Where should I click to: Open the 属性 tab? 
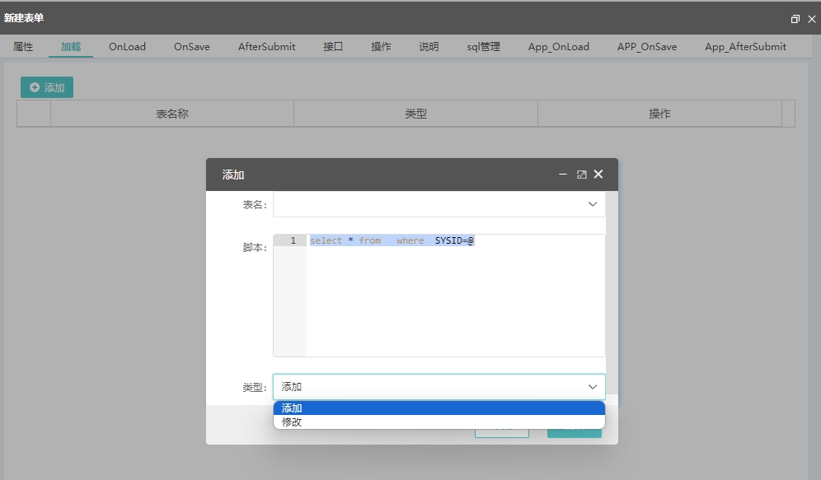click(x=23, y=47)
